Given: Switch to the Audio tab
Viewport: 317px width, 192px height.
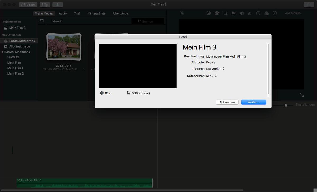Looking at the screenshot, I should click(63, 13).
